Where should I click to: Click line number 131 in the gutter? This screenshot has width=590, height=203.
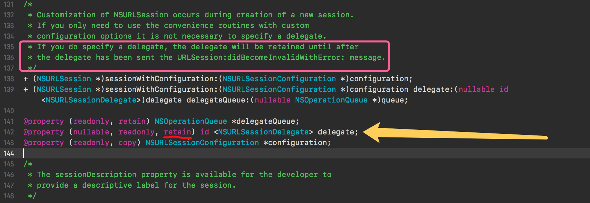9,4
